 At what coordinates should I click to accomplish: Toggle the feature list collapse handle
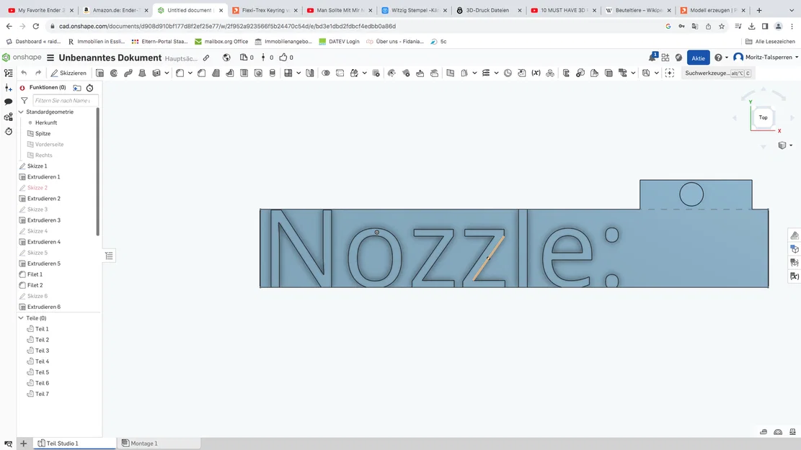tap(109, 256)
